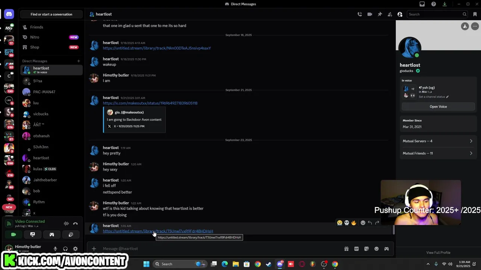The image size is (481, 270).
Task: Open File Explorer from the taskbar
Action: click(236, 264)
